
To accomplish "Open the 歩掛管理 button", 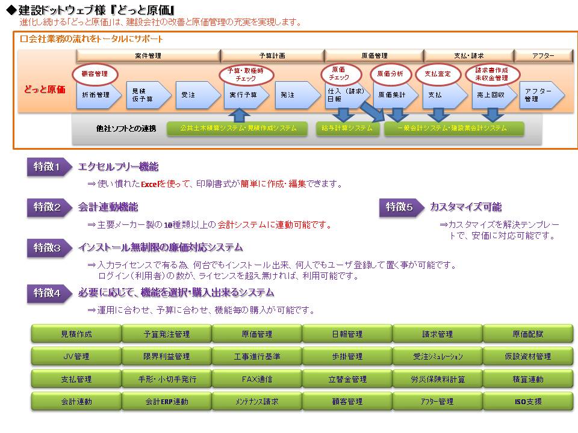I will click(347, 357).
